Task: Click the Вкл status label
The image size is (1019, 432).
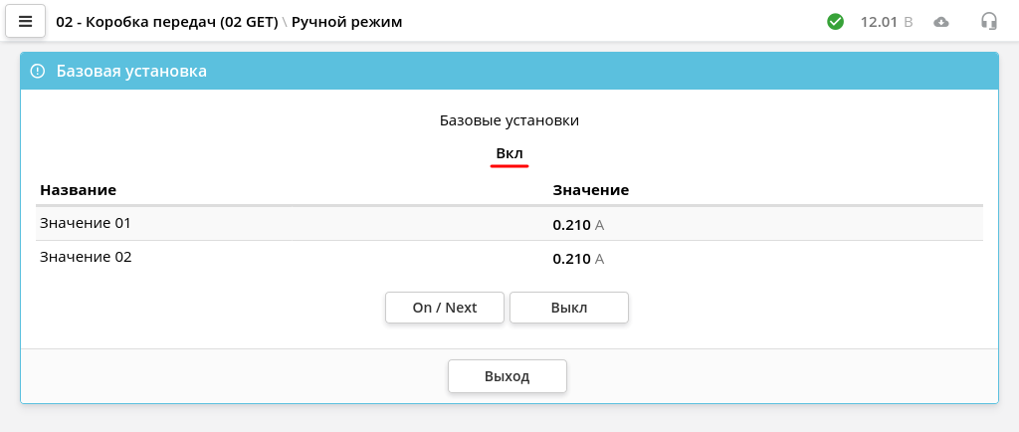Action: click(509, 154)
